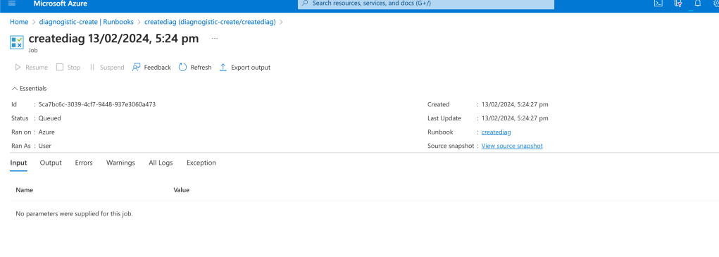719x257 pixels.
Task: Click Microsoft Azure portal title
Action: tap(60, 4)
